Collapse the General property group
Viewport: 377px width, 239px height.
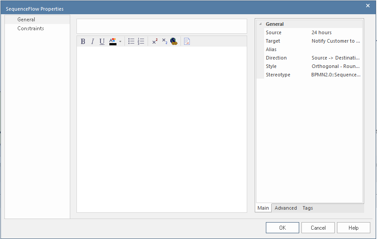(260, 24)
